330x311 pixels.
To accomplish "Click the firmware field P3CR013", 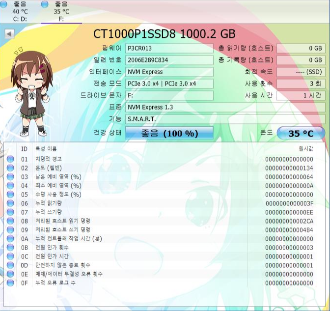I will coord(169,48).
